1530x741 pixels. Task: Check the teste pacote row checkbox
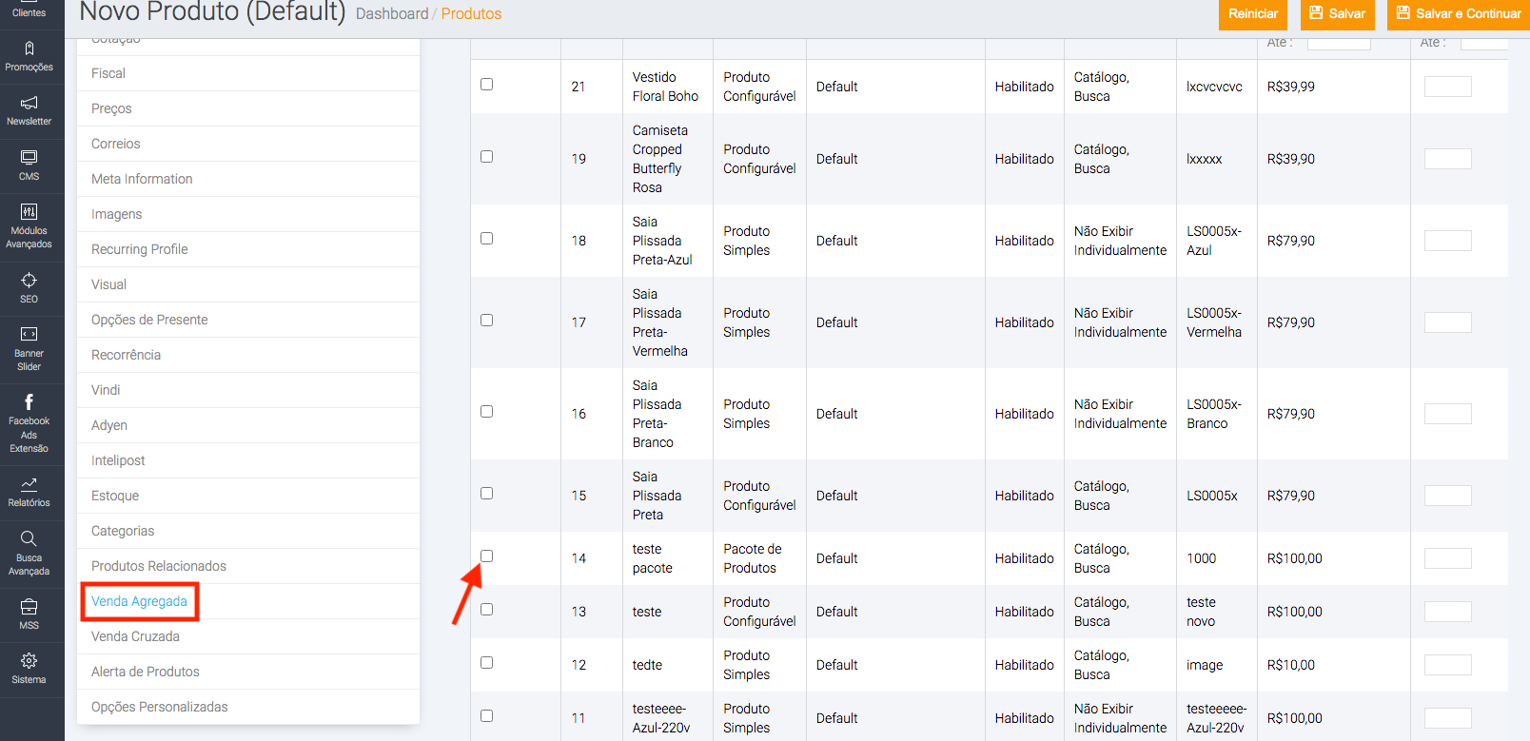point(486,556)
